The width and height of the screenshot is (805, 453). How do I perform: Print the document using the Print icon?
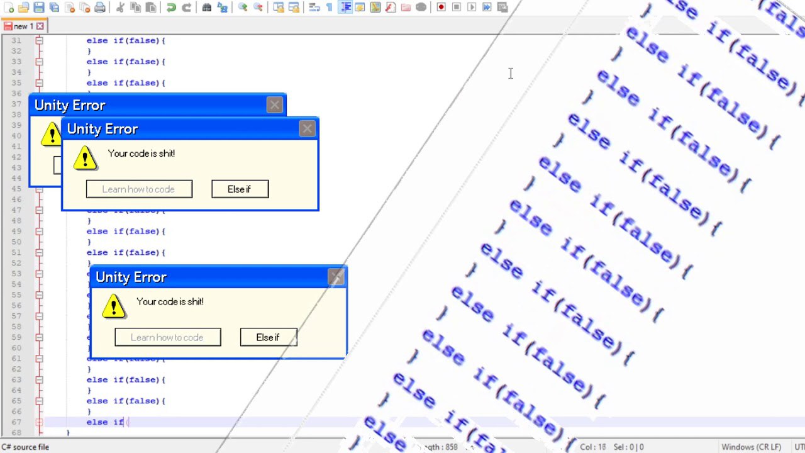click(x=100, y=8)
